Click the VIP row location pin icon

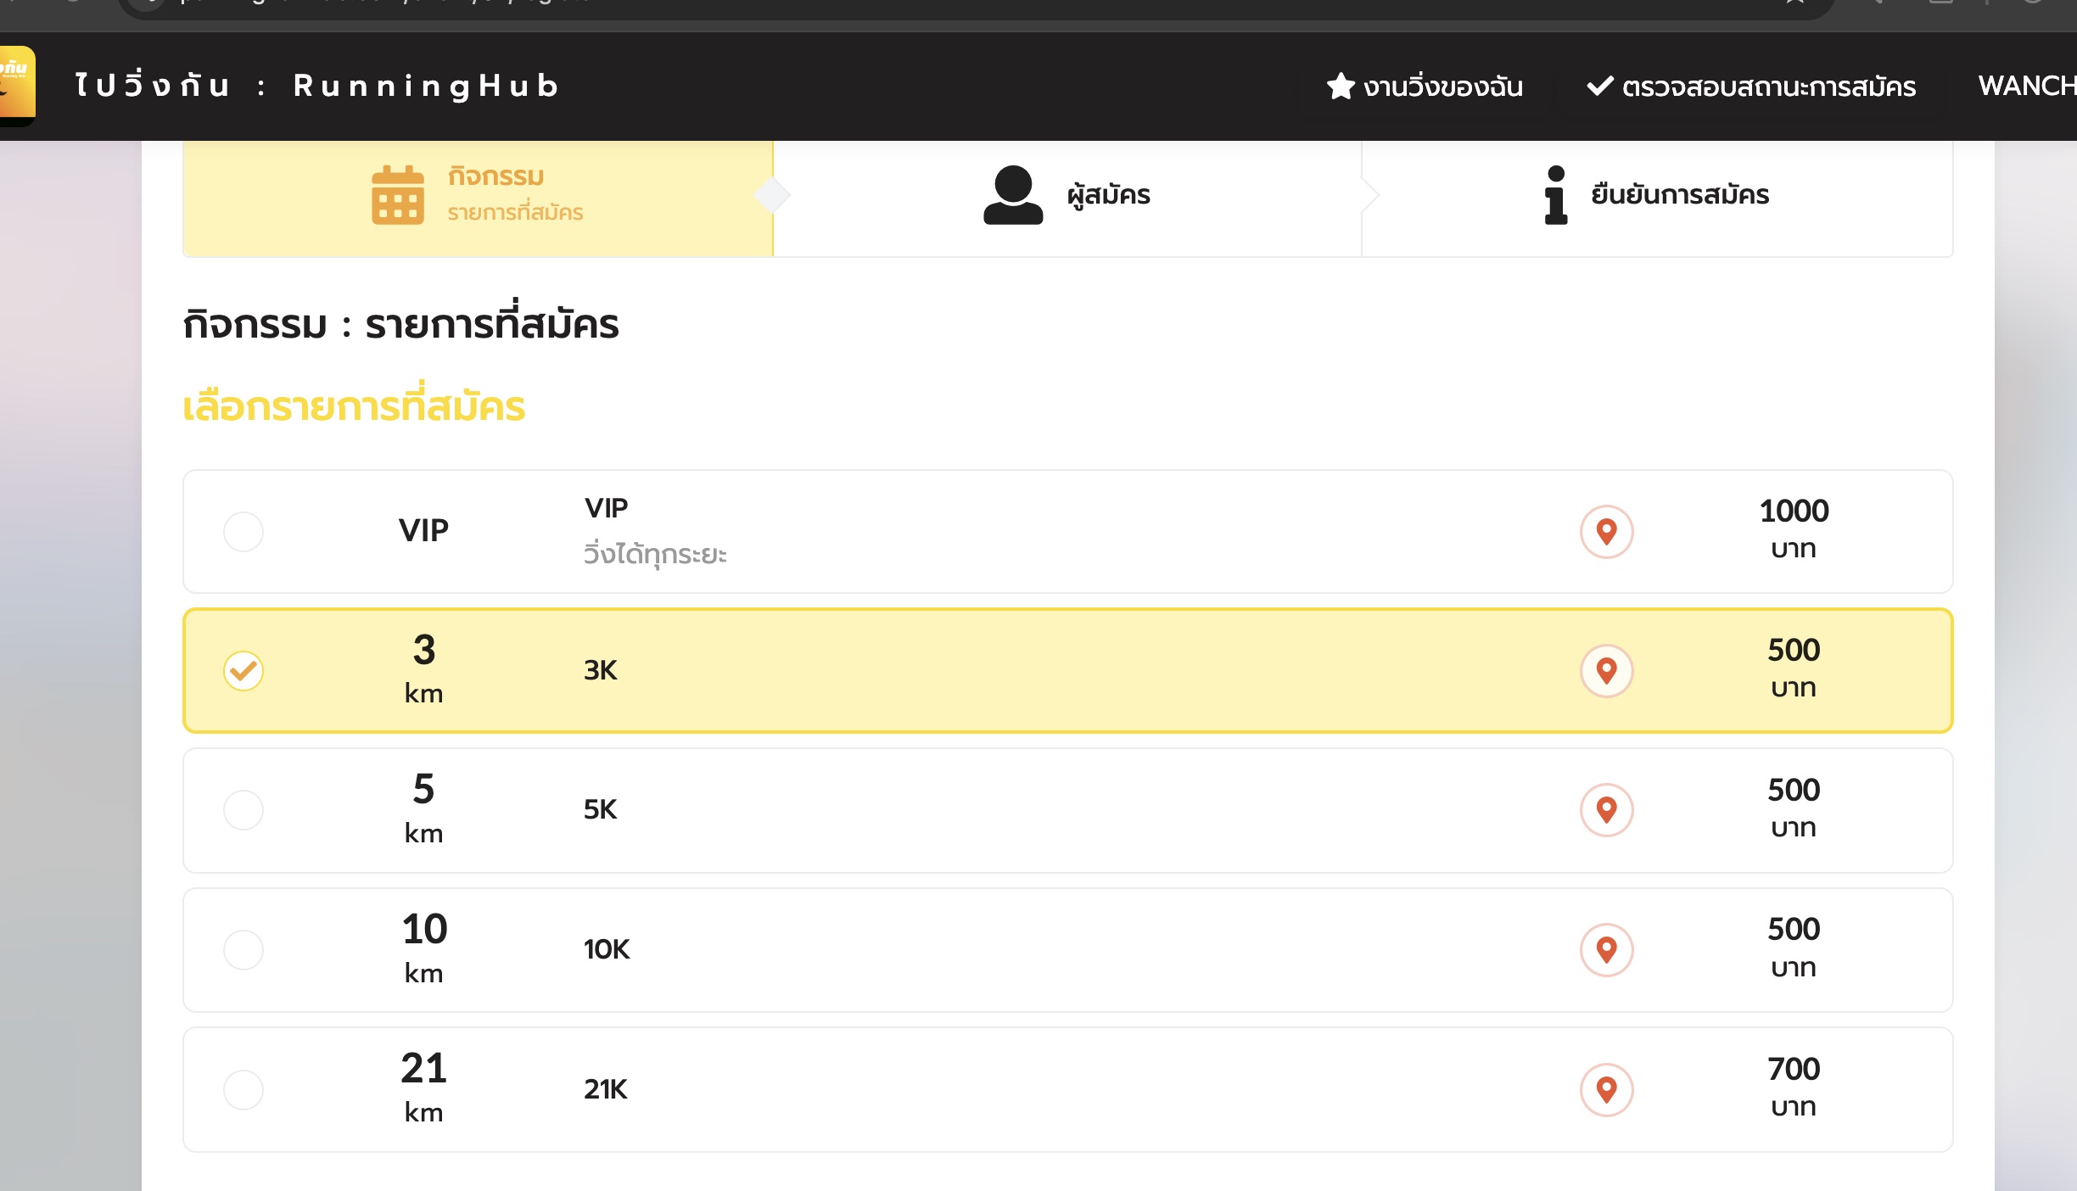(x=1606, y=532)
